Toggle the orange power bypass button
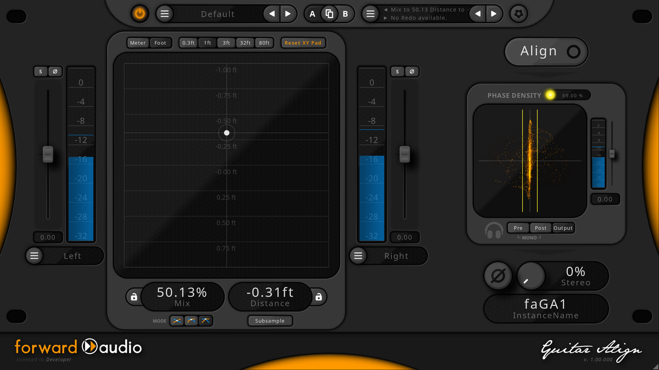 click(x=140, y=14)
